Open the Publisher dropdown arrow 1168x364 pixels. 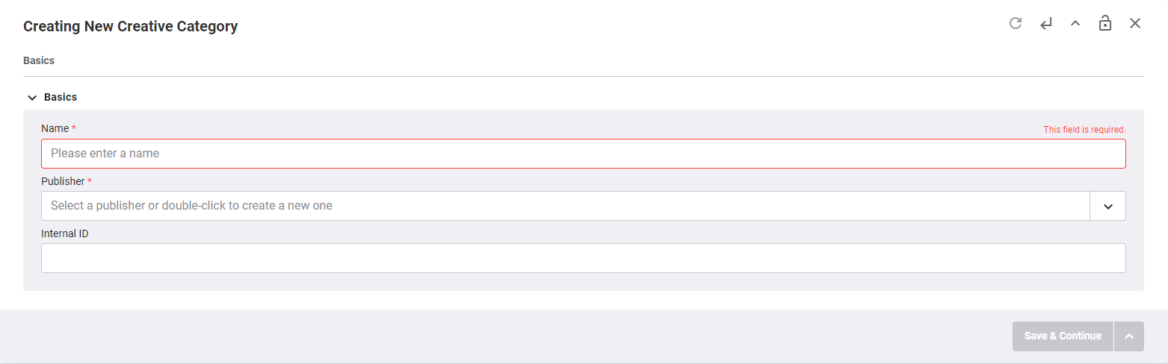(1108, 206)
